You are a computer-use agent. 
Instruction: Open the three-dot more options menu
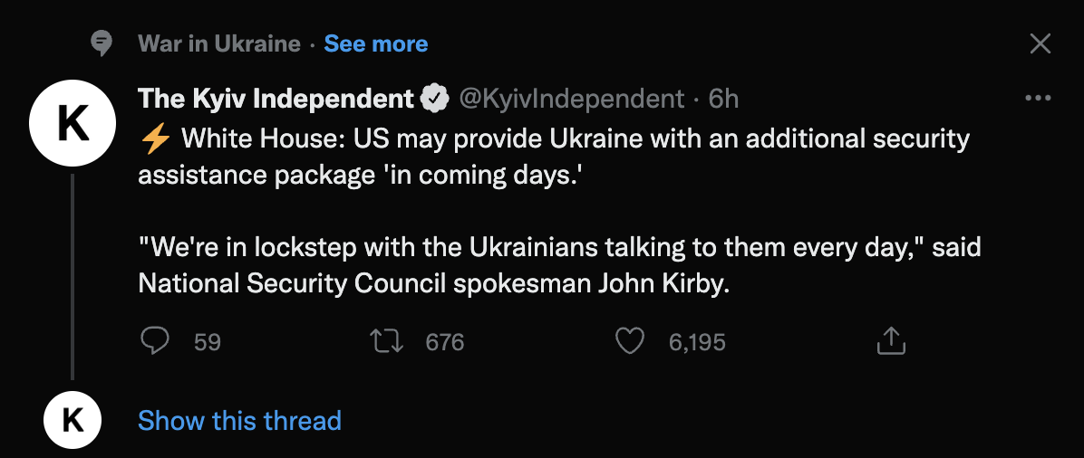pos(1037,98)
